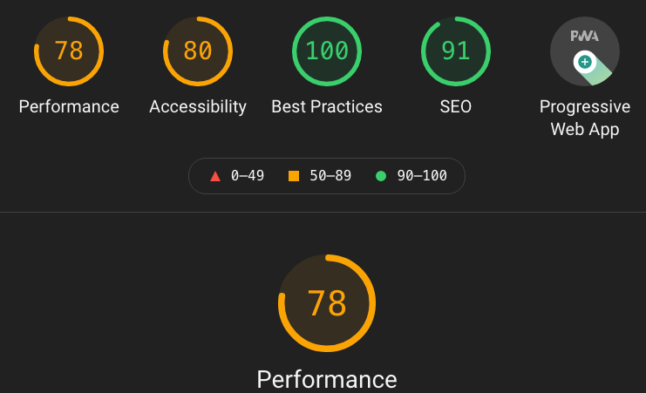This screenshot has height=393, width=646.
Task: Click the large Performance section heading
Action: click(327, 380)
